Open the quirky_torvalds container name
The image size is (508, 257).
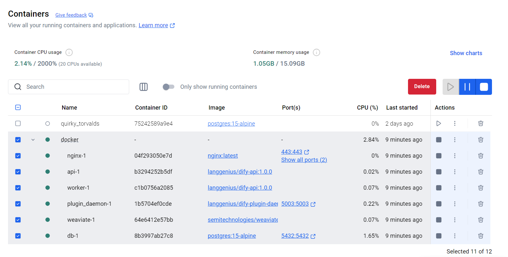(80, 124)
